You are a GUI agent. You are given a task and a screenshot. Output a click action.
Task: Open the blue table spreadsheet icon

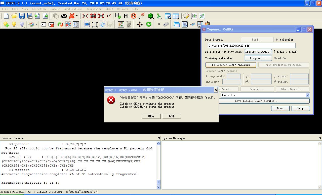click(176, 16)
